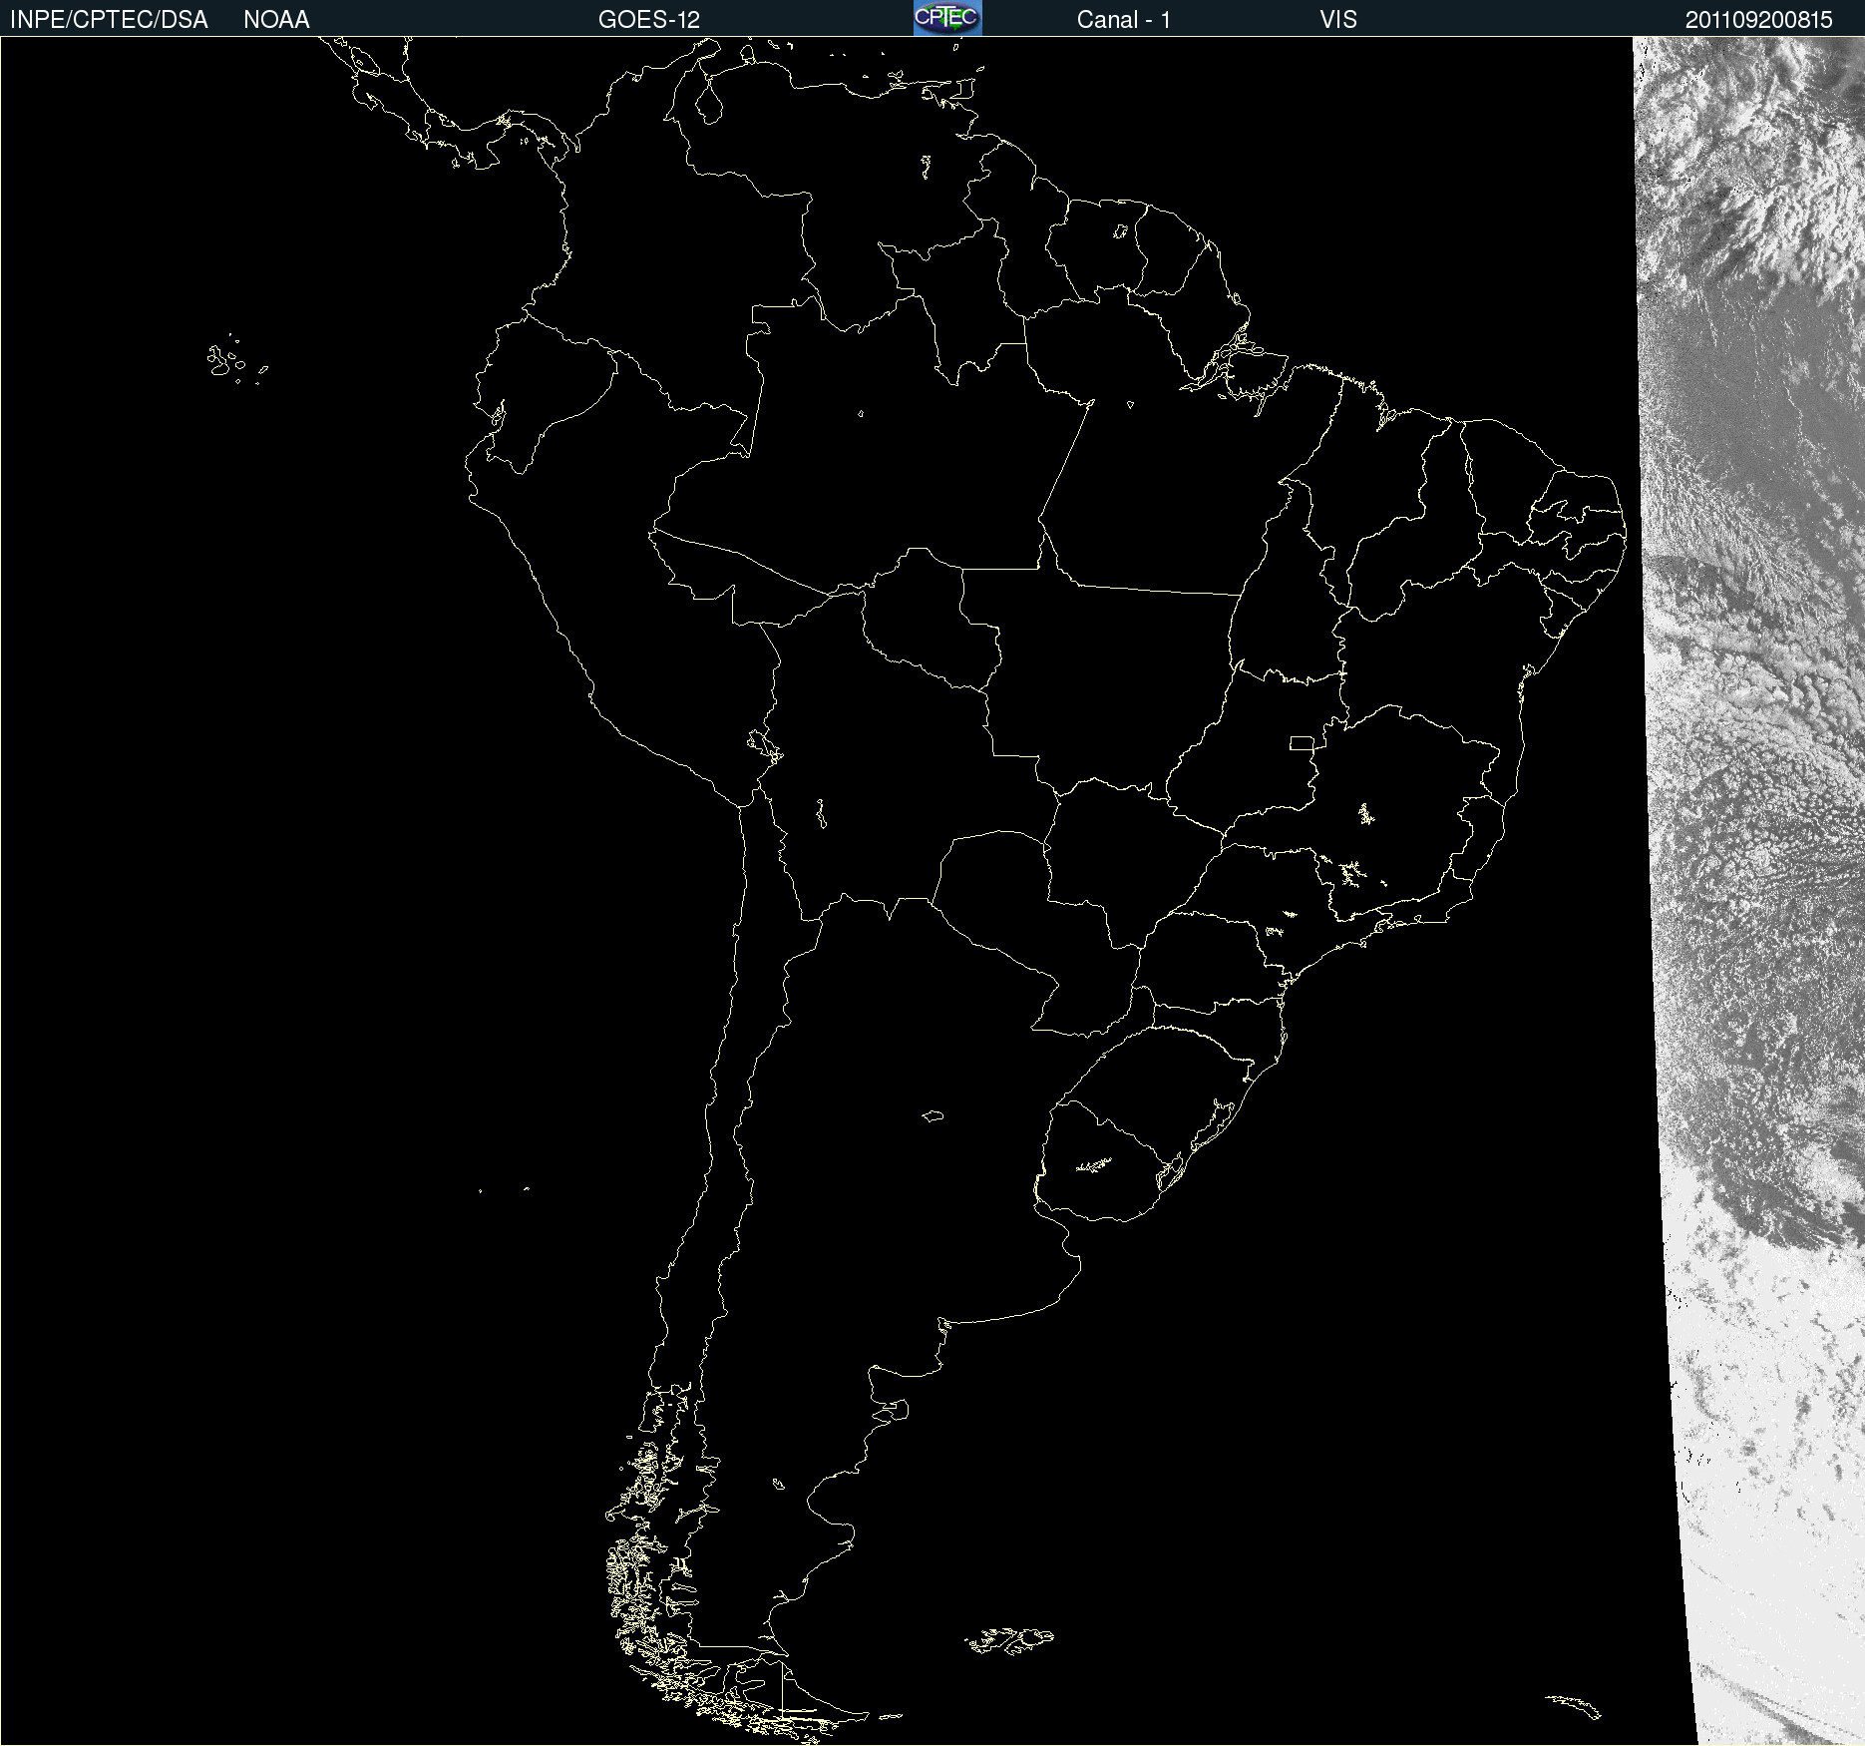Click the INPE/CPTEC/DSA header label
1865x1746 pixels.
pyautogui.click(x=109, y=20)
